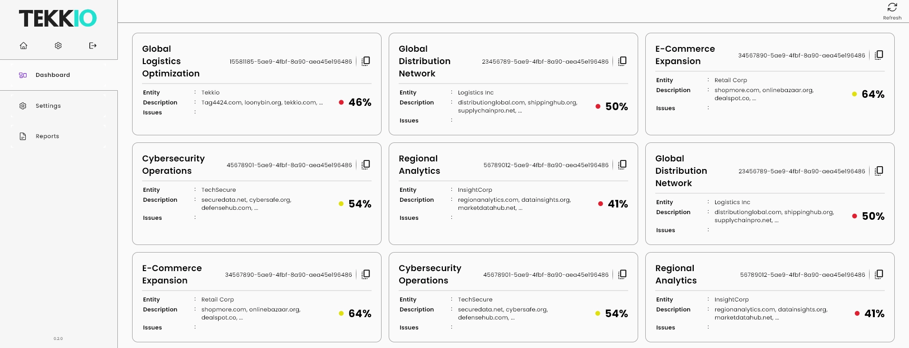Screen dimensions: 909x348
Task: Click the version label 0.2.0
Action: pyautogui.click(x=57, y=339)
